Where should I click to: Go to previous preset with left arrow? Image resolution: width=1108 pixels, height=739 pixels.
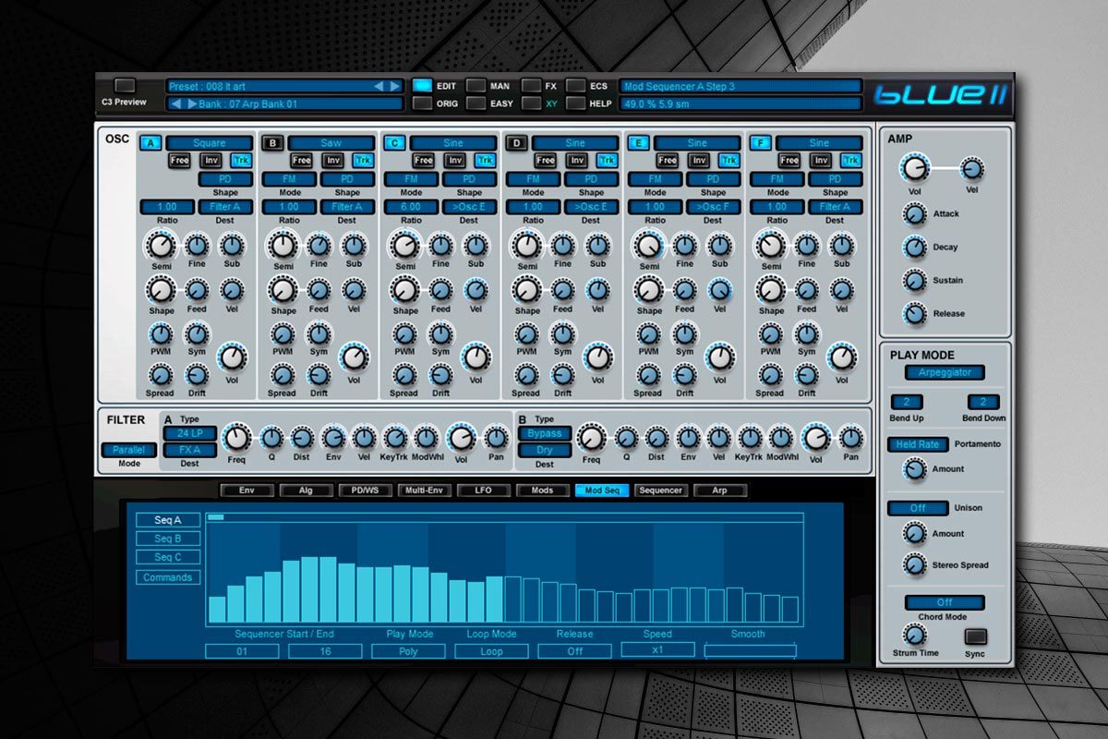click(x=378, y=86)
